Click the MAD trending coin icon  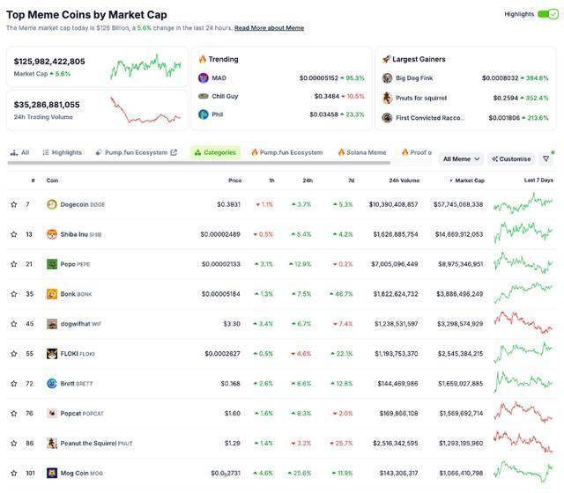[204, 78]
